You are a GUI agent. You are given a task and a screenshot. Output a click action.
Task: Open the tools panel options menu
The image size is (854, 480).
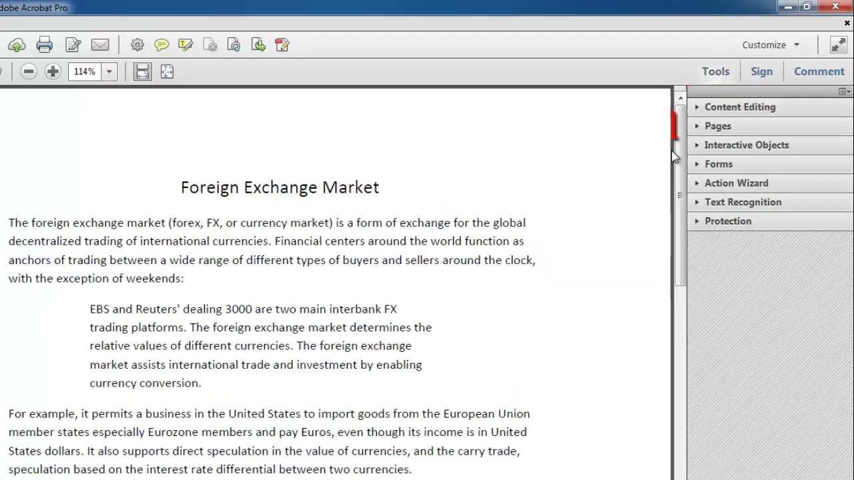844,92
